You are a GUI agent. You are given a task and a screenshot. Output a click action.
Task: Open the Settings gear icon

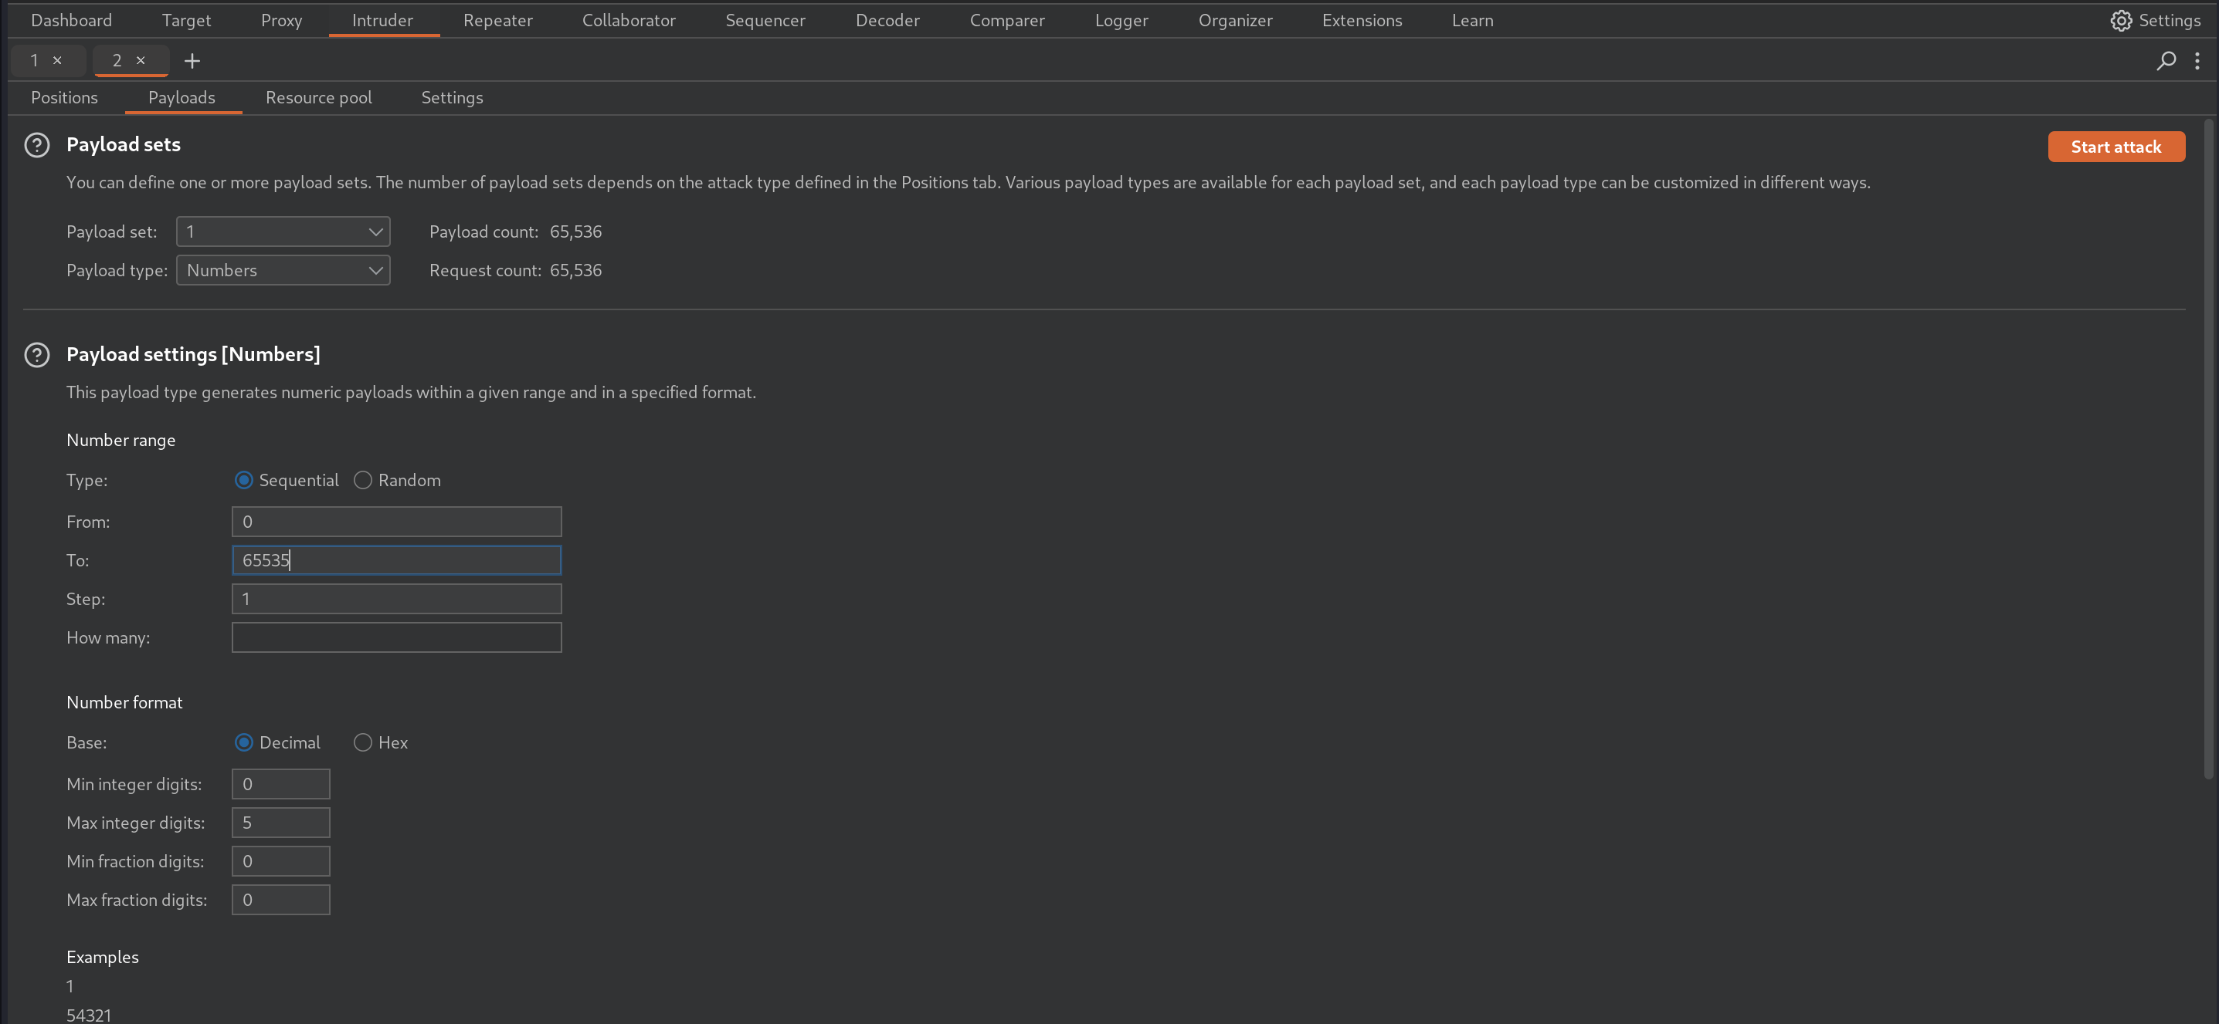click(x=2120, y=21)
